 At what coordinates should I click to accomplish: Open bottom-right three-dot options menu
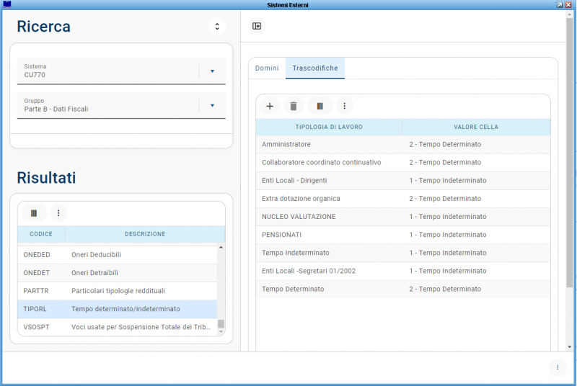point(557,367)
